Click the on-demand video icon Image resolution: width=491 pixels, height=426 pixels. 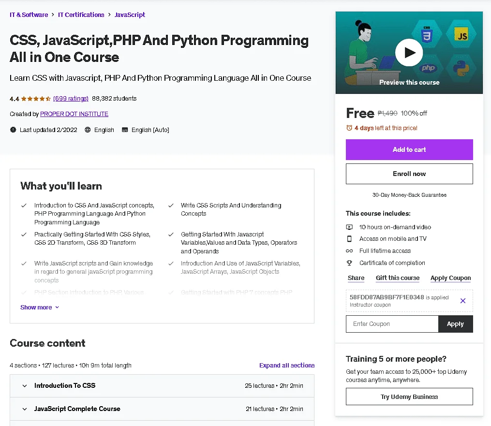(349, 227)
